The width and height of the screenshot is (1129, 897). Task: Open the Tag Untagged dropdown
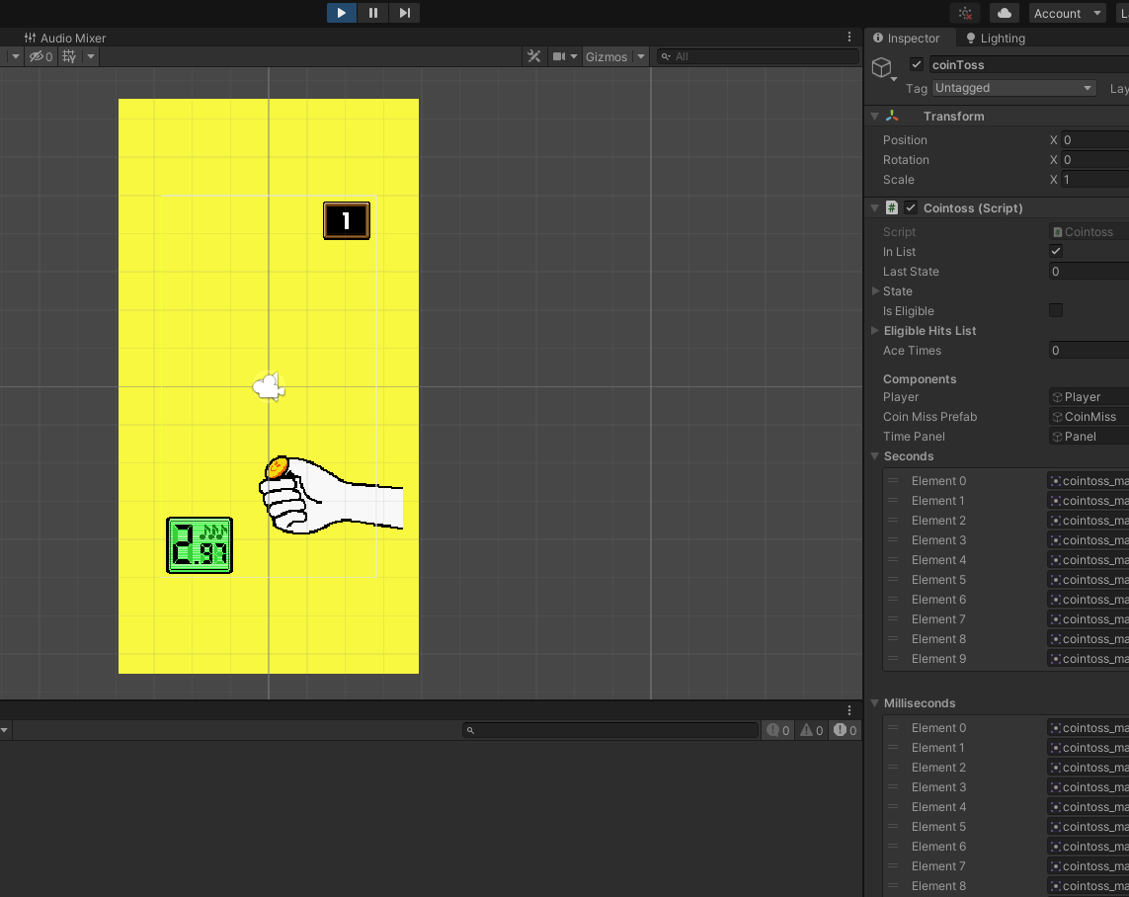tap(1014, 88)
